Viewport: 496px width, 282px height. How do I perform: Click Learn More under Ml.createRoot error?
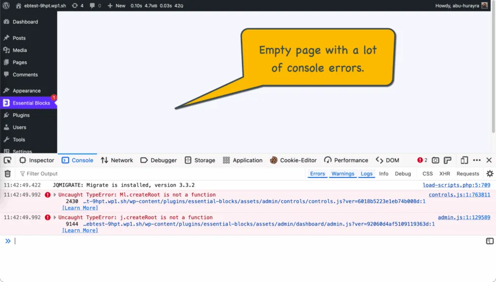tap(80, 208)
